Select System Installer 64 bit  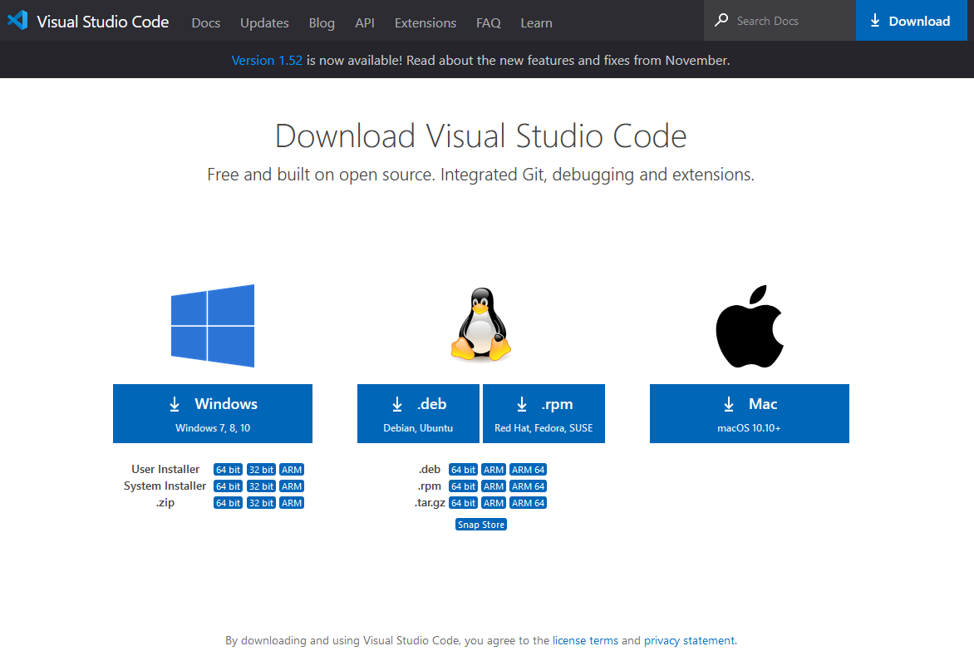pyautogui.click(x=228, y=486)
